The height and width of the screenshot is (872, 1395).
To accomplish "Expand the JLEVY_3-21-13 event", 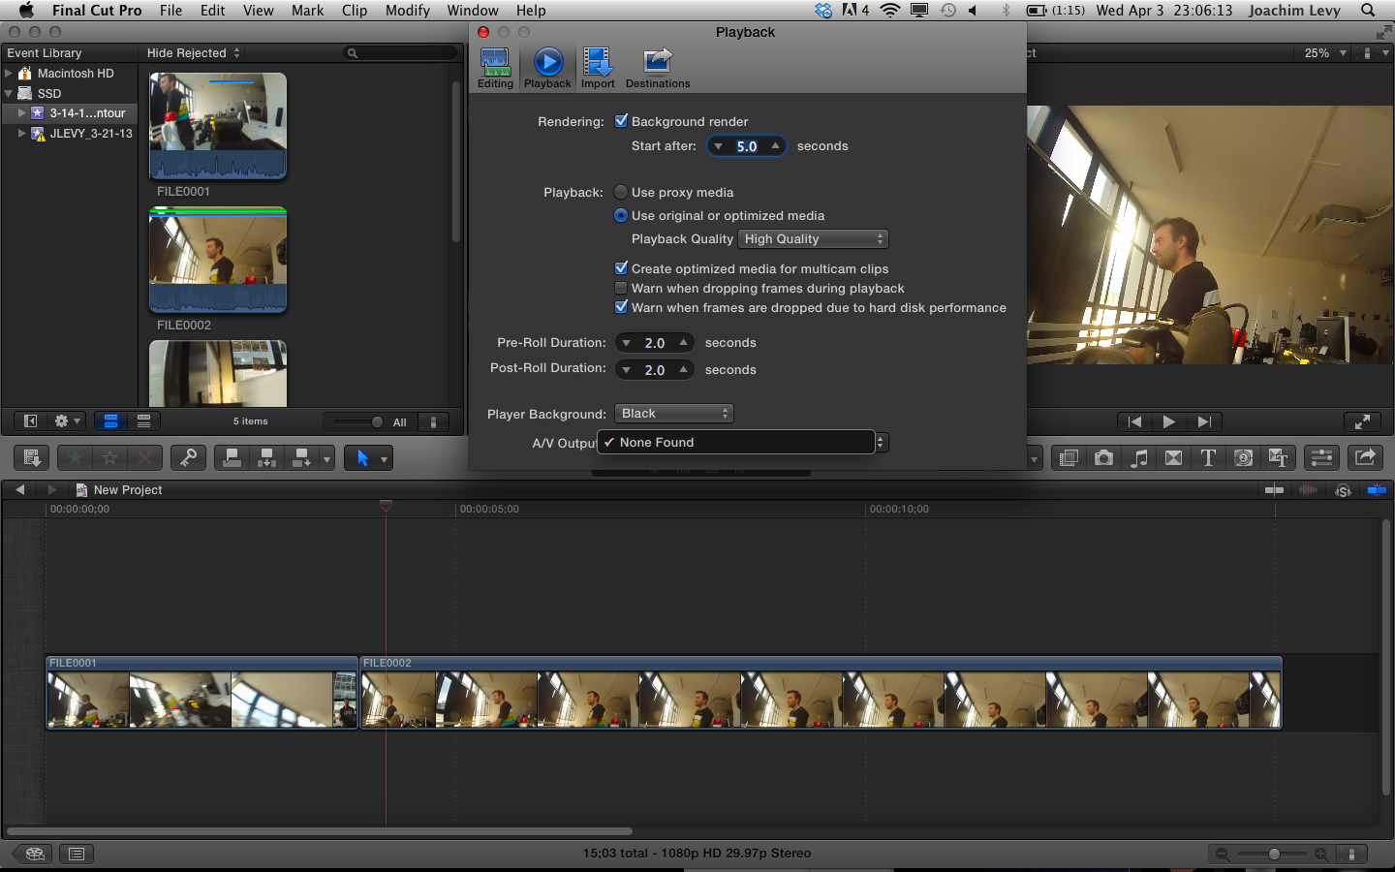I will click(x=22, y=134).
